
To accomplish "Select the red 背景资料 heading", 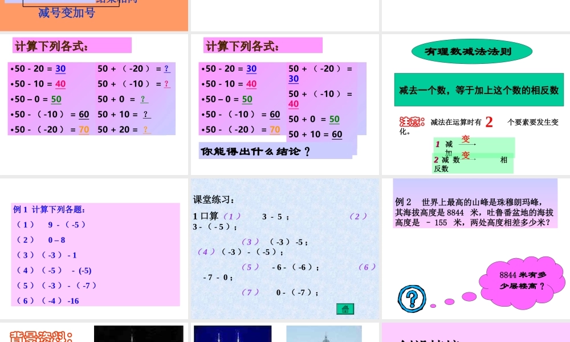I will (41, 336).
